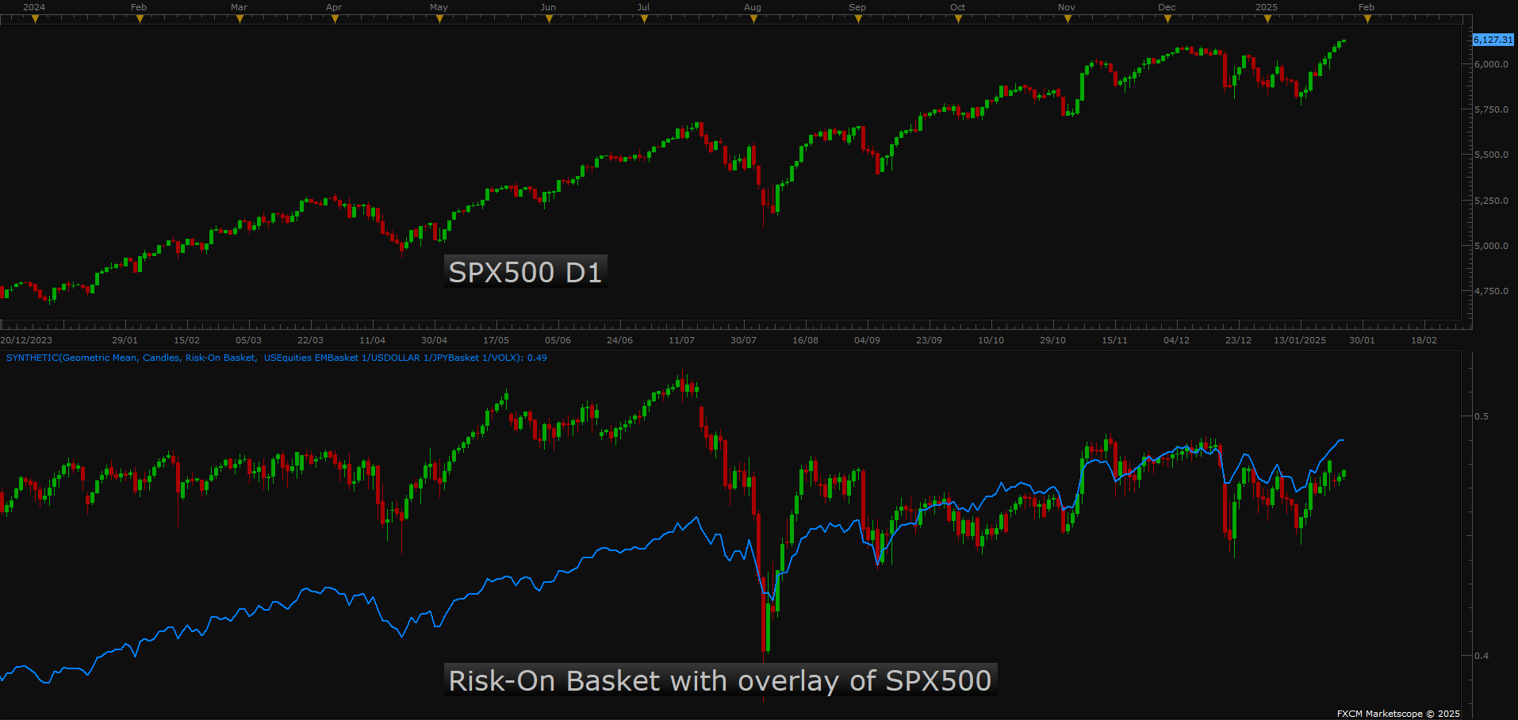Select the Apr month marker
1518x720 pixels.
[x=335, y=19]
